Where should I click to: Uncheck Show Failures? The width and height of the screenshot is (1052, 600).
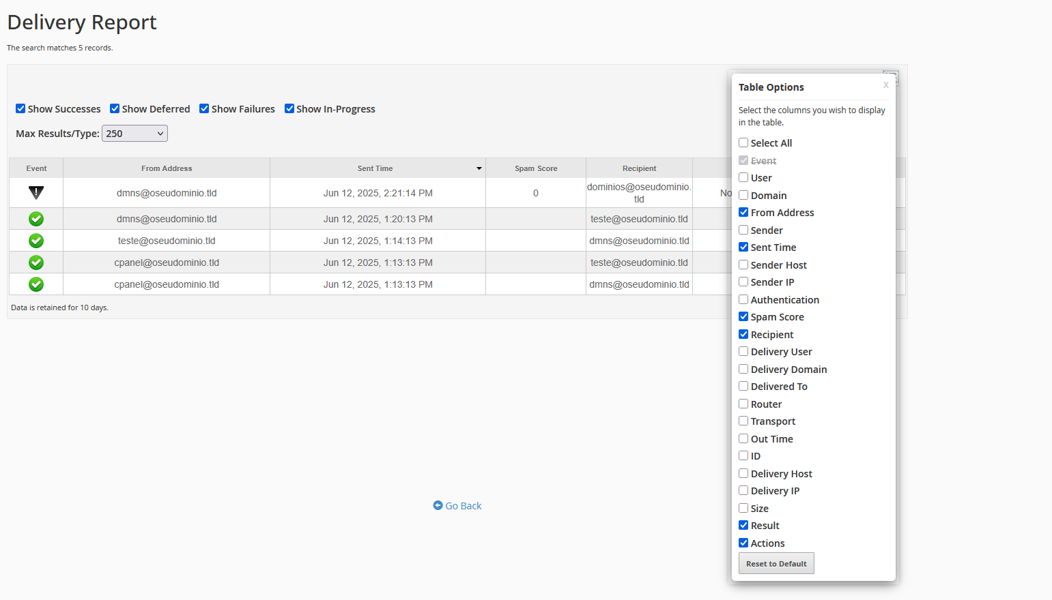(204, 108)
